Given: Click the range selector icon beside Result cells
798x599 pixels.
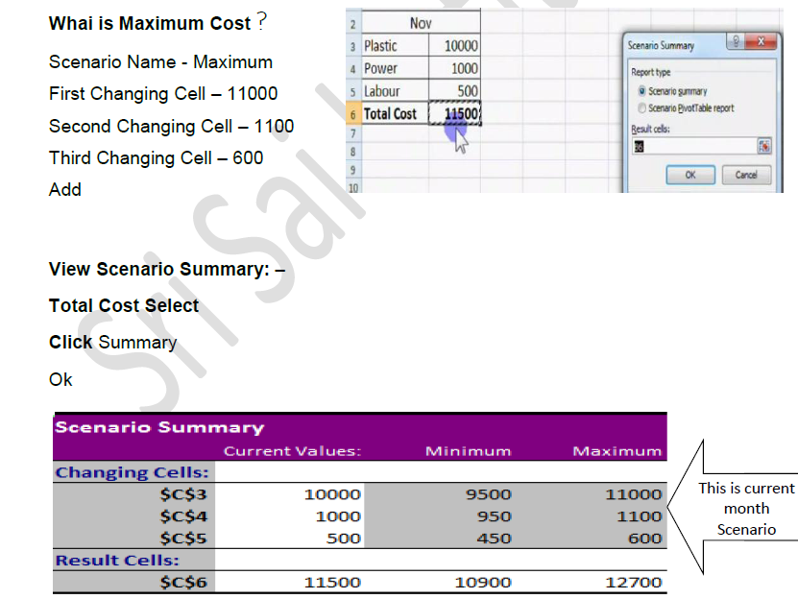Looking at the screenshot, I should [763, 146].
